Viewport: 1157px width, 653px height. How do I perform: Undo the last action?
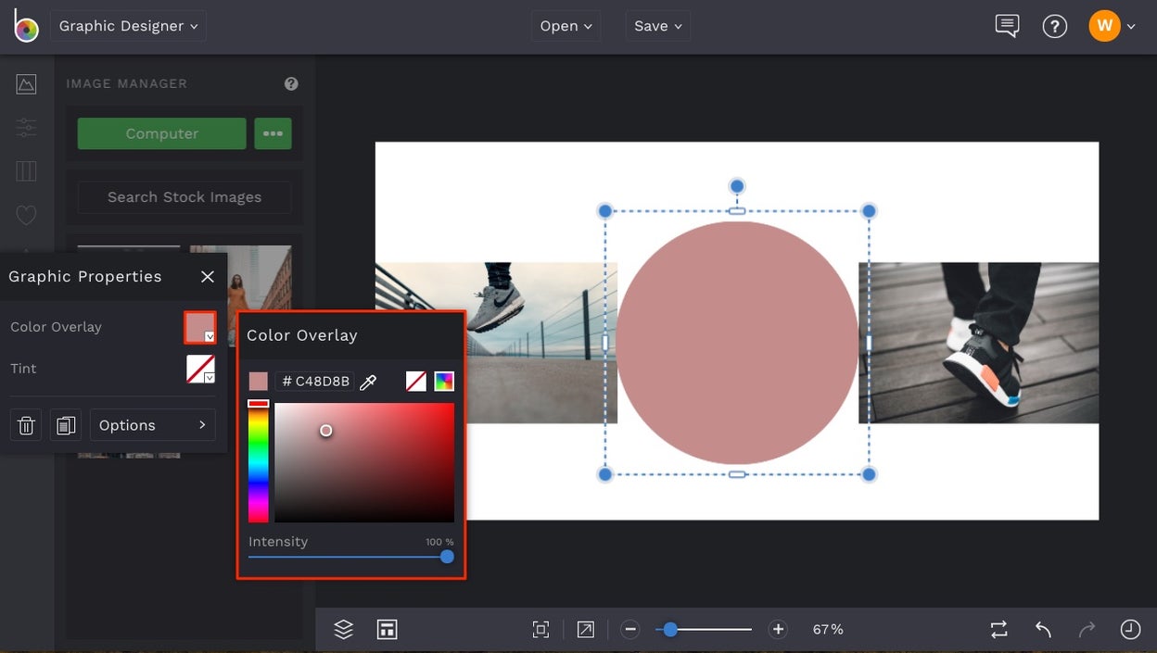(x=1042, y=629)
